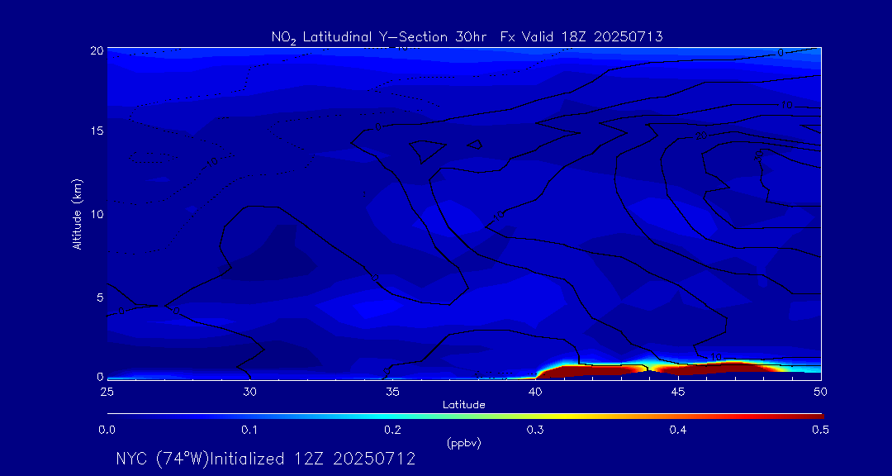Select altitude axis tick label "5"
This screenshot has width=892, height=476.
(100, 297)
